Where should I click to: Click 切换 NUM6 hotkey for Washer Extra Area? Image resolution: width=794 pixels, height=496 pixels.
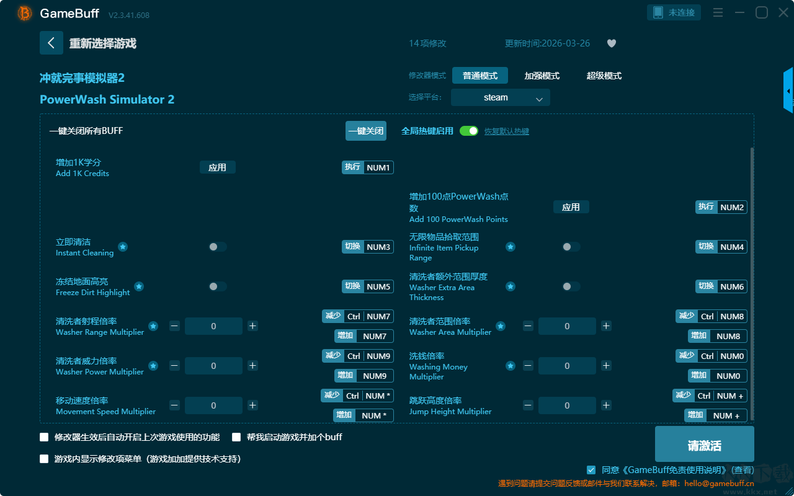tap(721, 286)
